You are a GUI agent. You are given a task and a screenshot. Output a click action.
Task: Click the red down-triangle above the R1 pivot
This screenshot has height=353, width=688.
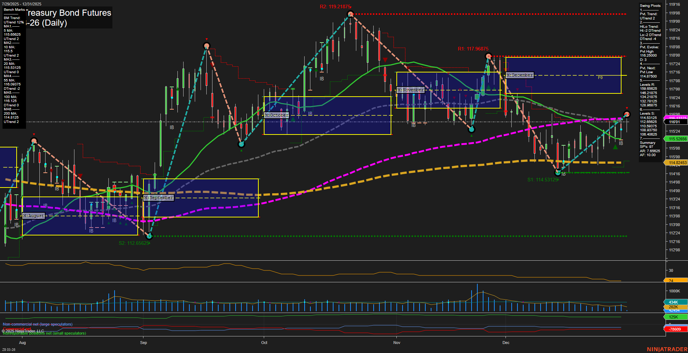tap(505, 70)
